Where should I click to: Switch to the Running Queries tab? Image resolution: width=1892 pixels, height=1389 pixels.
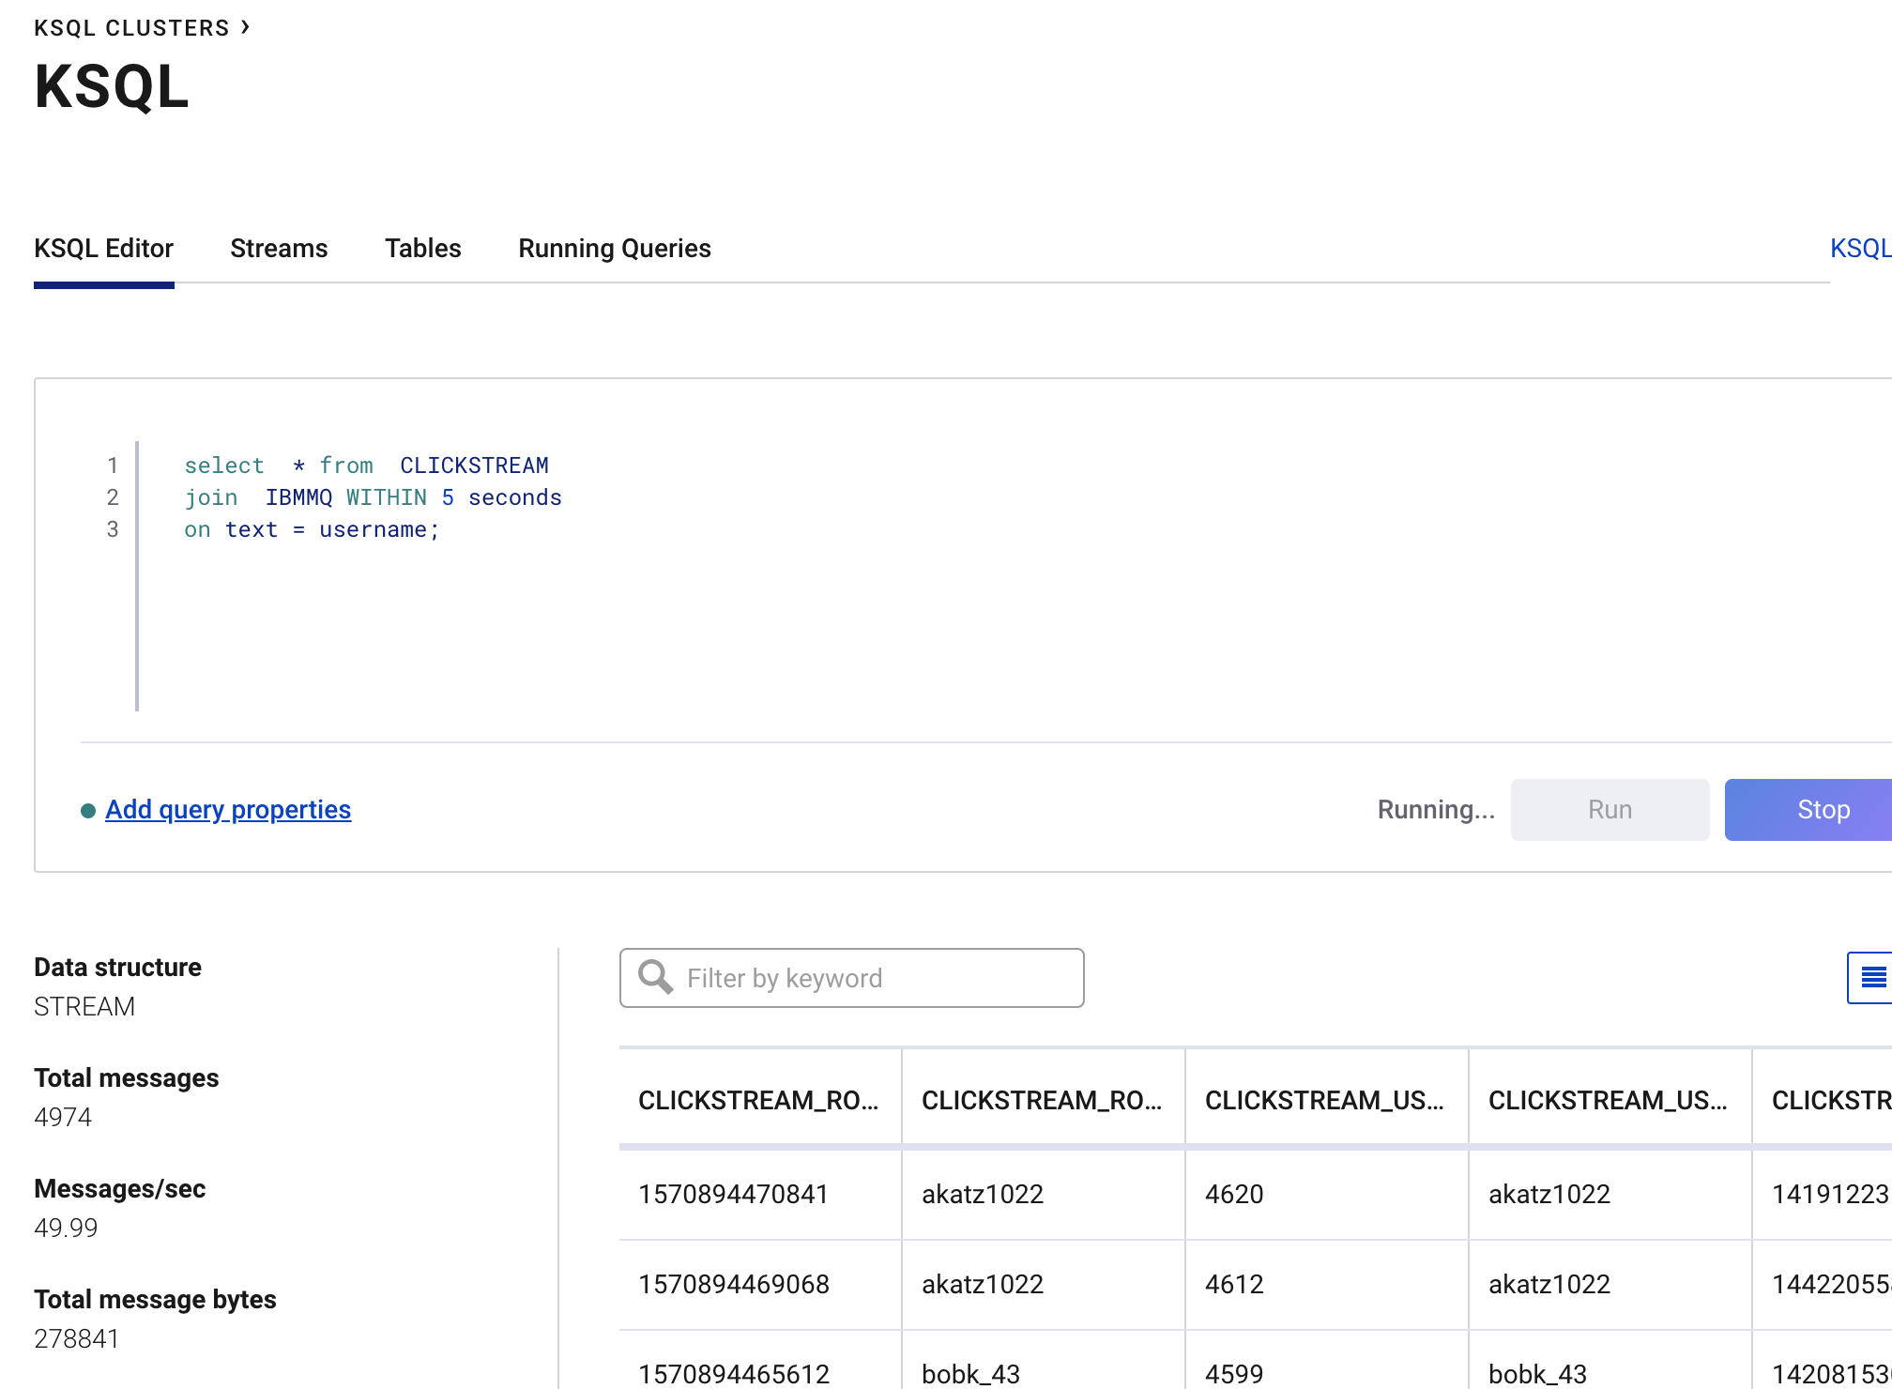615,249
